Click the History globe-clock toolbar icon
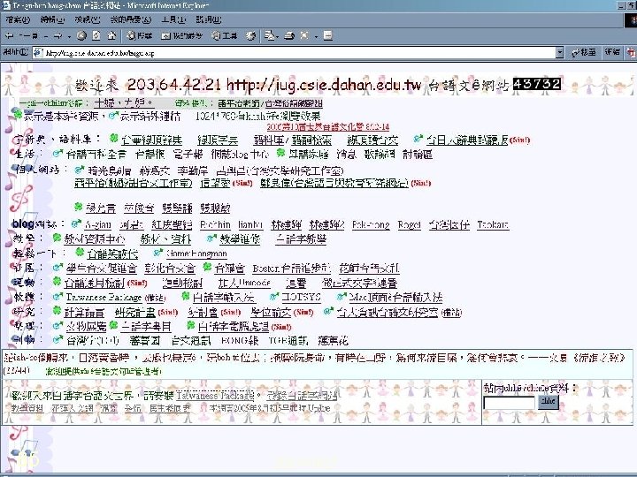Image resolution: width=637 pixels, height=477 pixels. [x=250, y=35]
